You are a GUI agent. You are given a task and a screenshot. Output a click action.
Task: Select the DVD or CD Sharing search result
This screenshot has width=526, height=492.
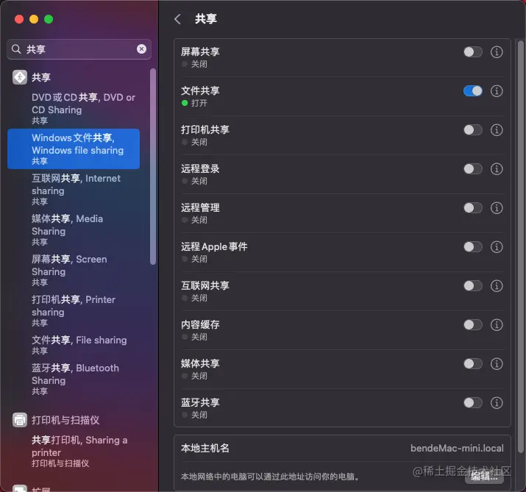click(74, 108)
